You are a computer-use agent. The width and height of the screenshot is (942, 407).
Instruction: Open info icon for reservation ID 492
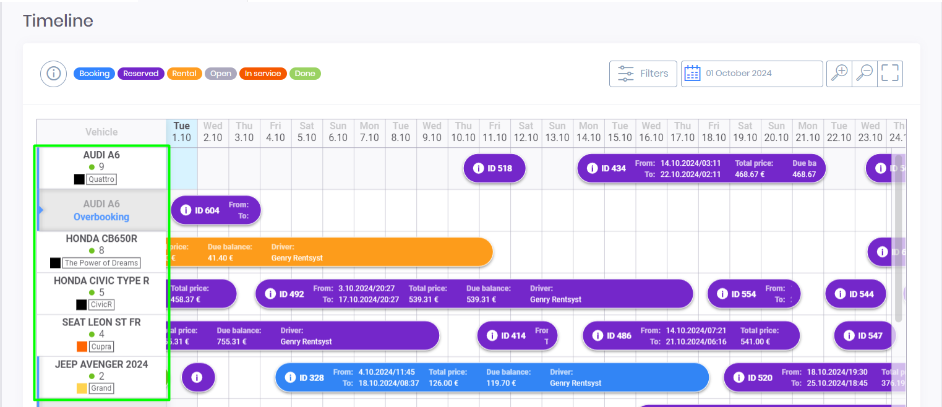(x=270, y=294)
